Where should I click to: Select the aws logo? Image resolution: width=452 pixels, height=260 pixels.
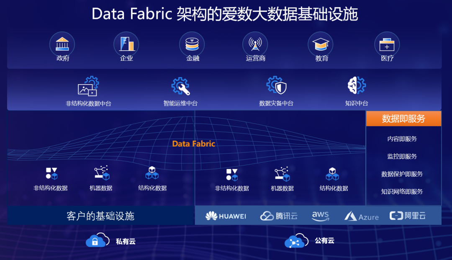321,215
